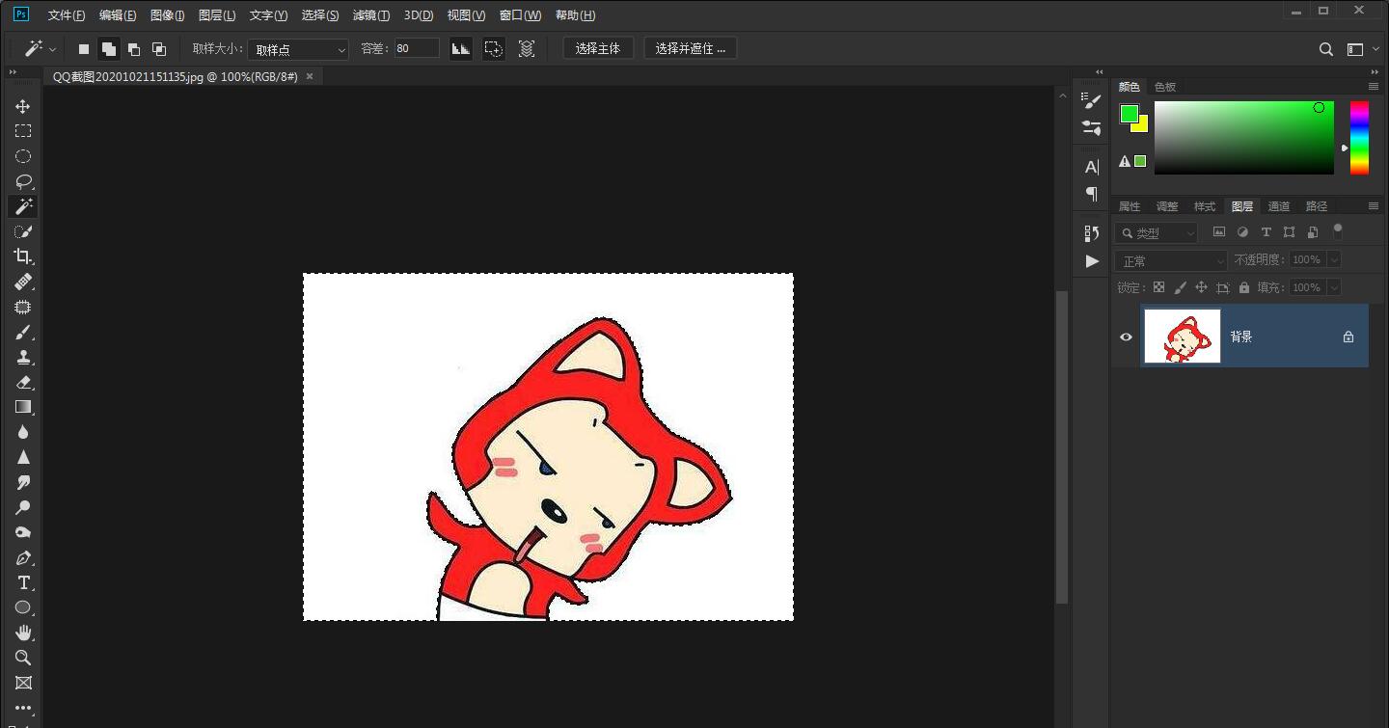
Task: Select the Clone Stamp tool
Action: pyautogui.click(x=23, y=357)
